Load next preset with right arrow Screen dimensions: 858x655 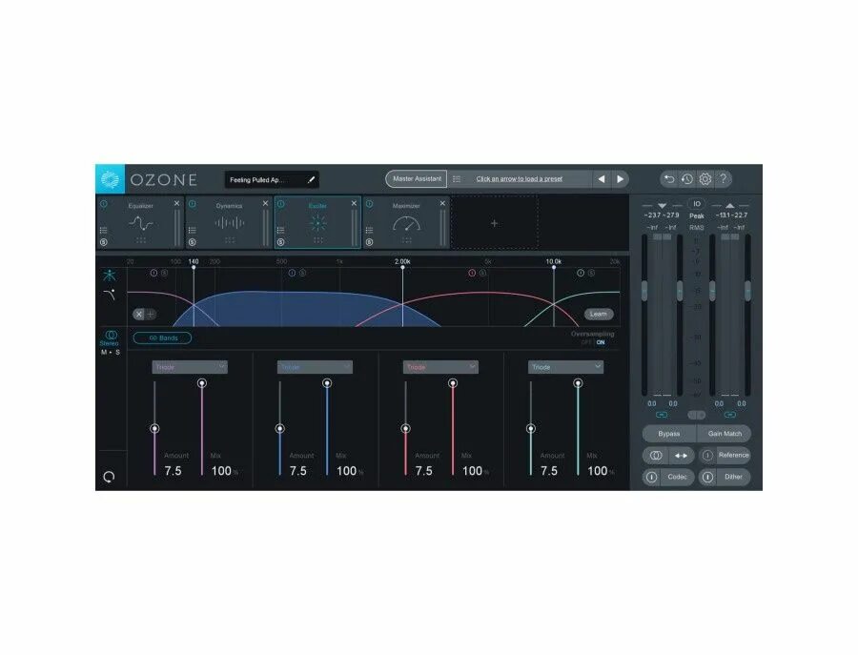pyautogui.click(x=620, y=179)
